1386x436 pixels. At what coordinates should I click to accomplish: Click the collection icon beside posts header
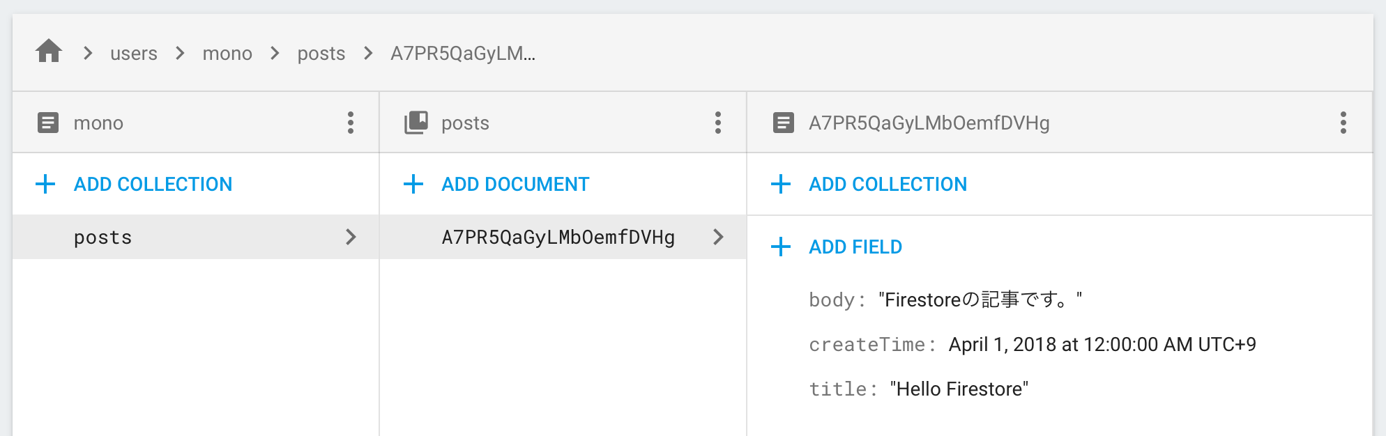[x=416, y=123]
